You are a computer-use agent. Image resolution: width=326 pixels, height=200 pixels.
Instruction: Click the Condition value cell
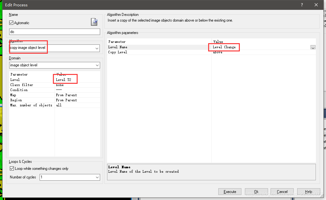point(77,90)
